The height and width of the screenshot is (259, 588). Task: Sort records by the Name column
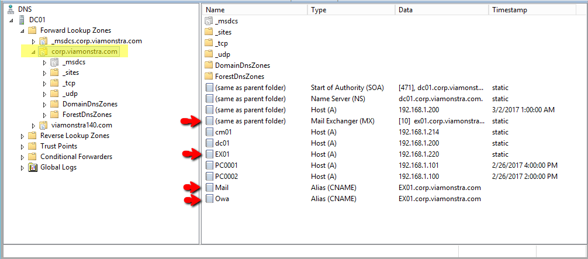pyautogui.click(x=254, y=10)
